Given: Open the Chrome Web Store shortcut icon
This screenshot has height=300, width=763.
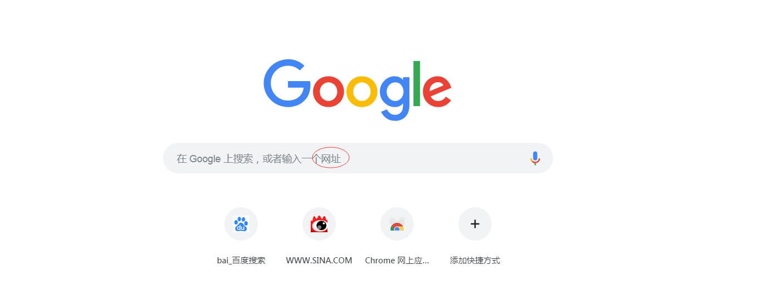Looking at the screenshot, I should pos(397,224).
